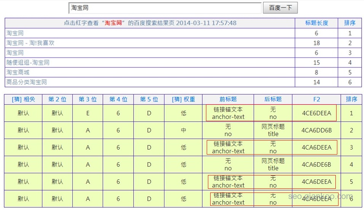Click the [猜] 权重 column header

pos(184,99)
